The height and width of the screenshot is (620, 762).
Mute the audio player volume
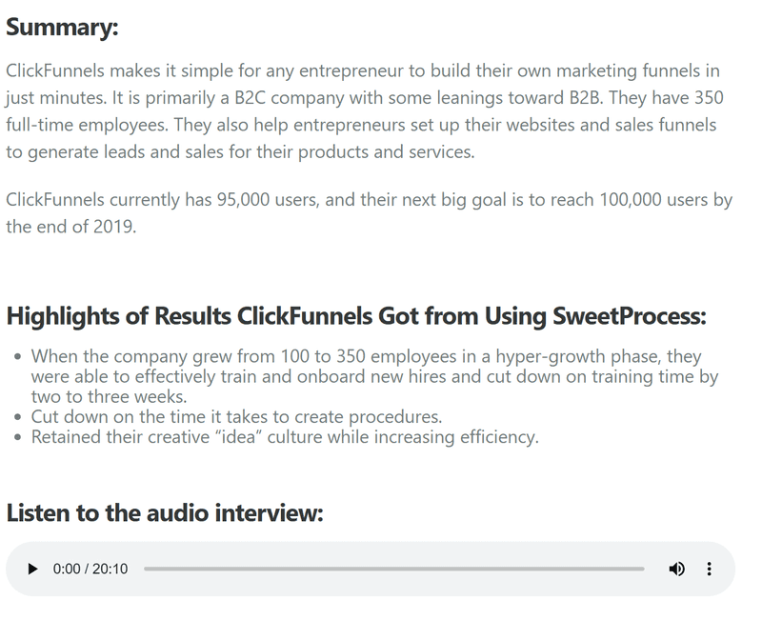677,569
